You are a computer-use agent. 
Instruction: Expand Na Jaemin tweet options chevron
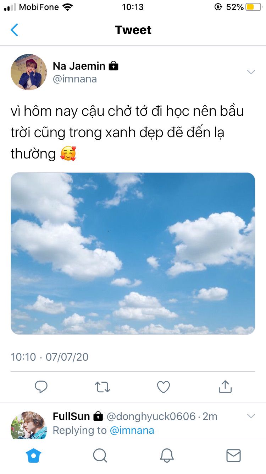pos(251,72)
